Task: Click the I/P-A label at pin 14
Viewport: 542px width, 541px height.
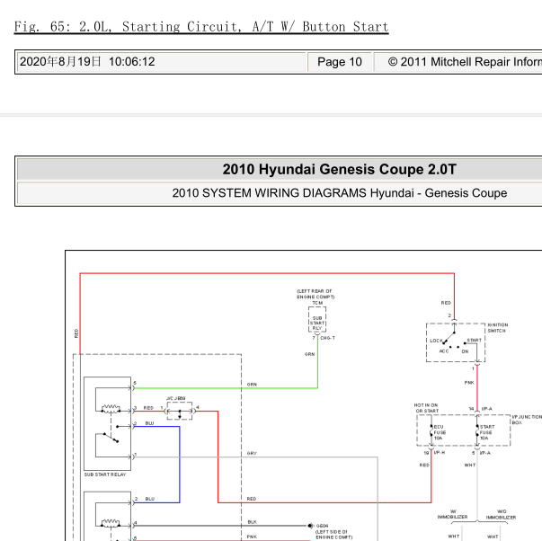Action: [486, 409]
